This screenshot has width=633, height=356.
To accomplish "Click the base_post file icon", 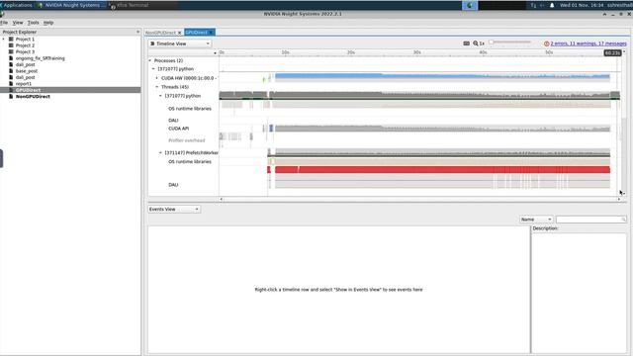I will click(11, 71).
